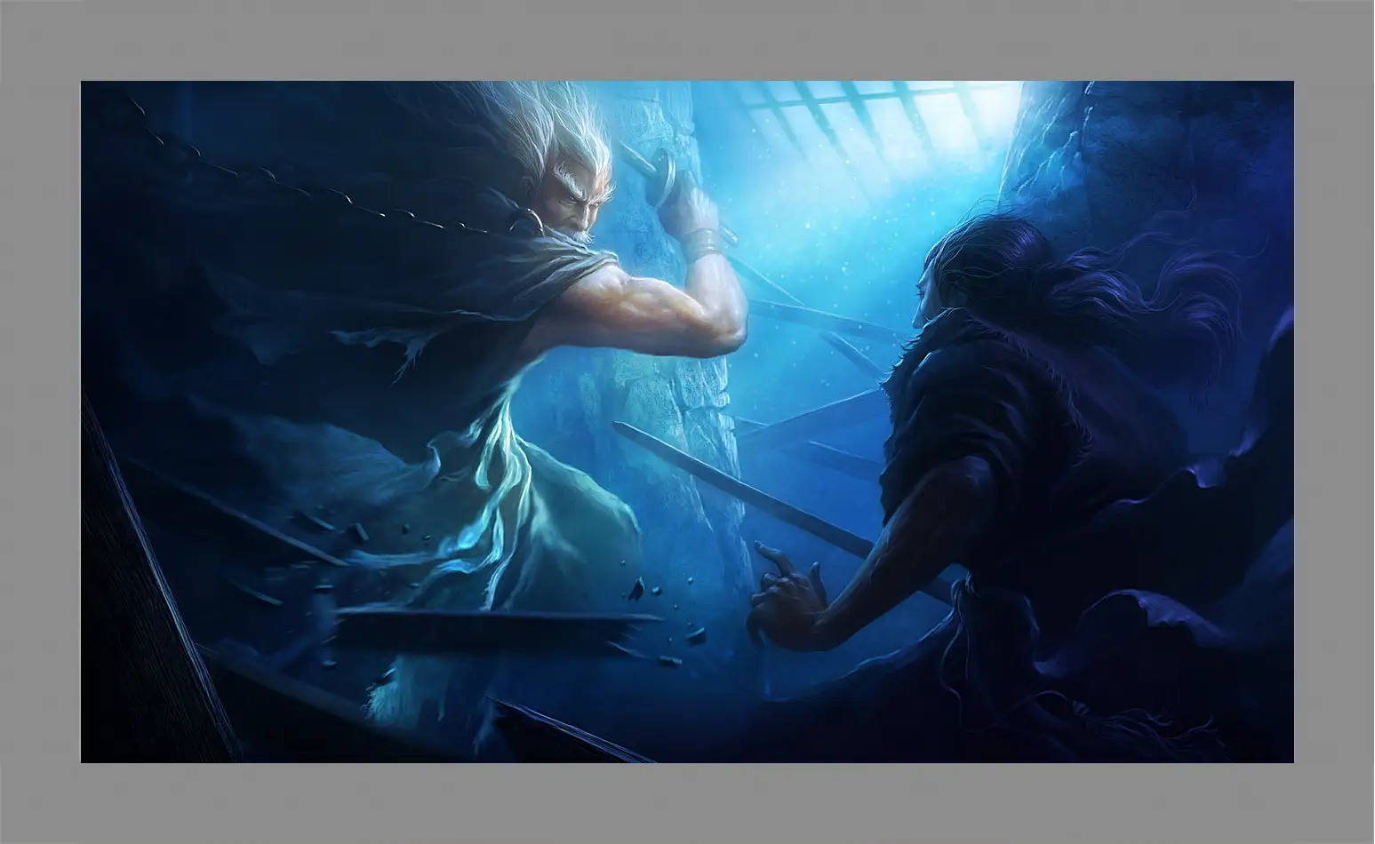
Task: Open the framed fantasy duel artwork
Action: point(687,422)
